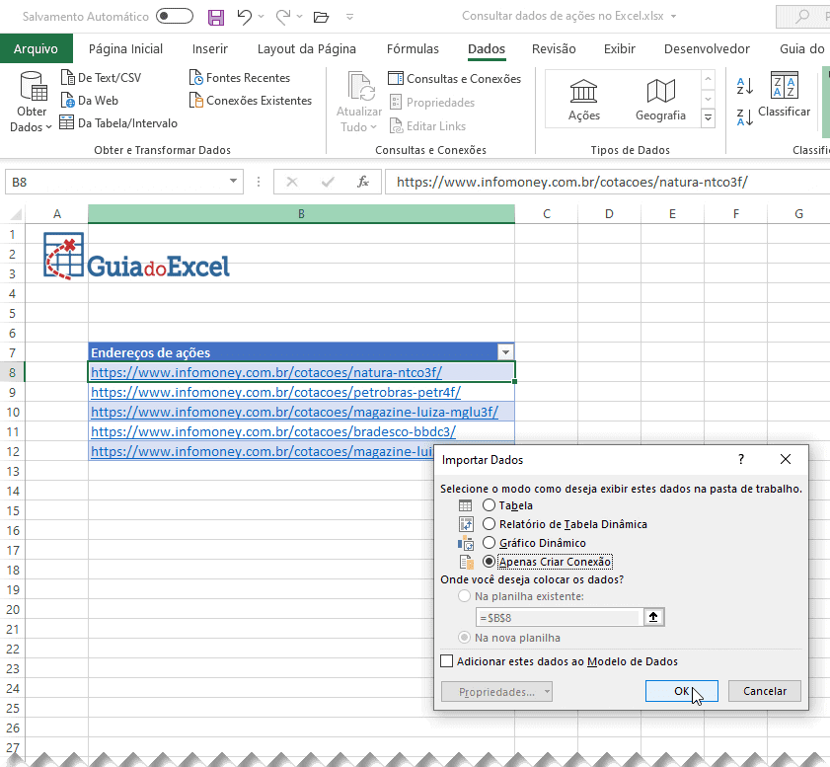Click the Propriedades ribbon item
830x767 pixels.
[x=432, y=102]
